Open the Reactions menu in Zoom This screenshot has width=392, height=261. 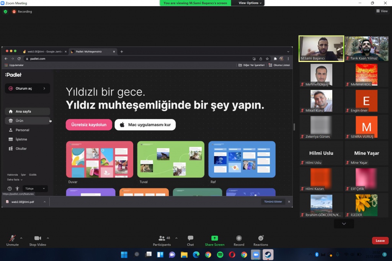[260, 240]
